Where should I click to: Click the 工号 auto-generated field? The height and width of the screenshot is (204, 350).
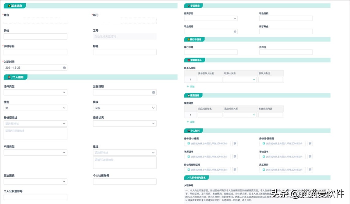click(125, 36)
